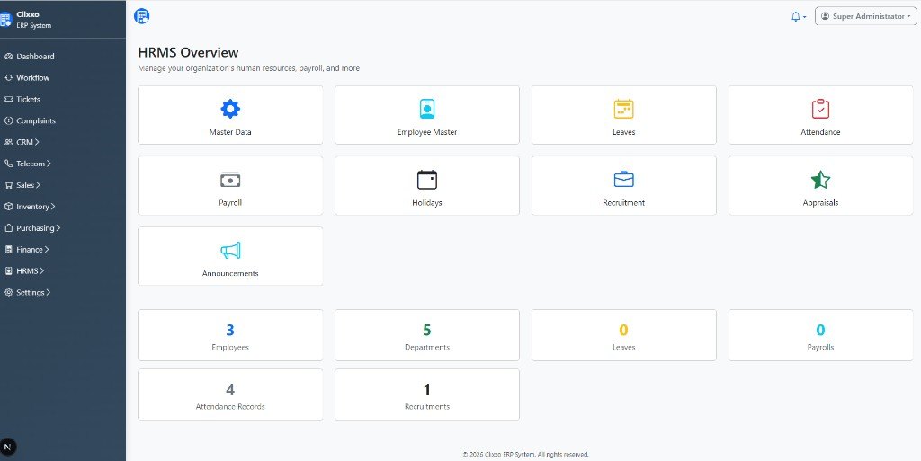Open the Attendance clipboard icon
The width and height of the screenshot is (921, 461).
point(820,109)
